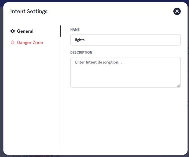This screenshot has width=189, height=157.
Task: Click the Enter Intent description placeholder text
Action: coord(98,62)
